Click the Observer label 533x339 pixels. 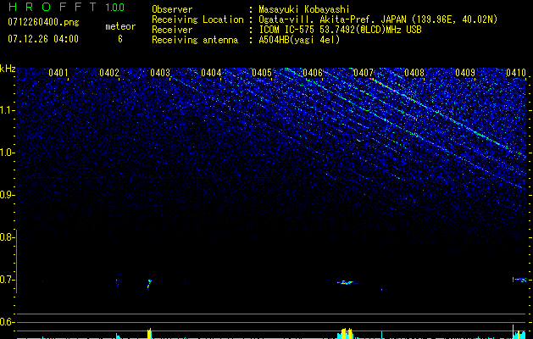coord(172,9)
